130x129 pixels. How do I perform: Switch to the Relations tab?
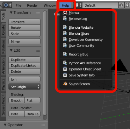click(3, 47)
